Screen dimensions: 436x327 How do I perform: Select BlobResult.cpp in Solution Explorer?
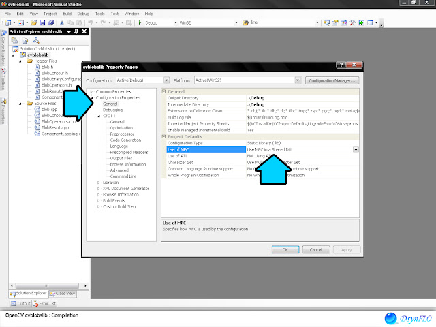pyautogui.click(x=55, y=127)
